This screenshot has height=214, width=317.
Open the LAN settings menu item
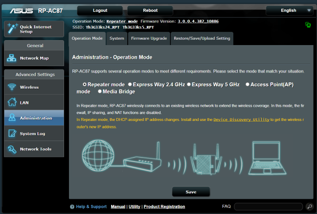[34, 102]
